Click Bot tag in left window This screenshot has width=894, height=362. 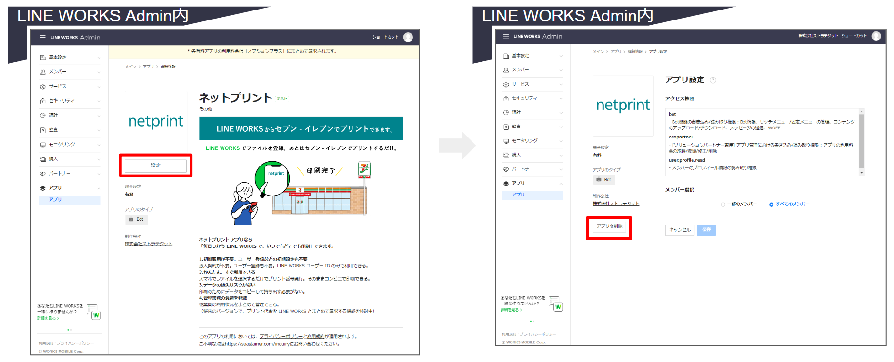(136, 219)
